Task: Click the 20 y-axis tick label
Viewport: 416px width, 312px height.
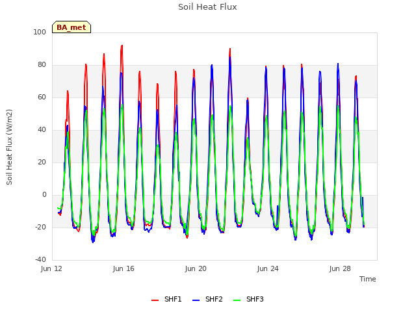Action: [x=42, y=162]
